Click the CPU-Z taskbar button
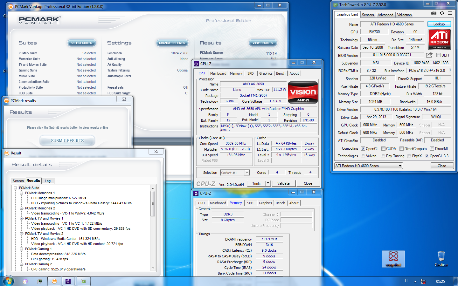 pyautogui.click(x=68, y=281)
